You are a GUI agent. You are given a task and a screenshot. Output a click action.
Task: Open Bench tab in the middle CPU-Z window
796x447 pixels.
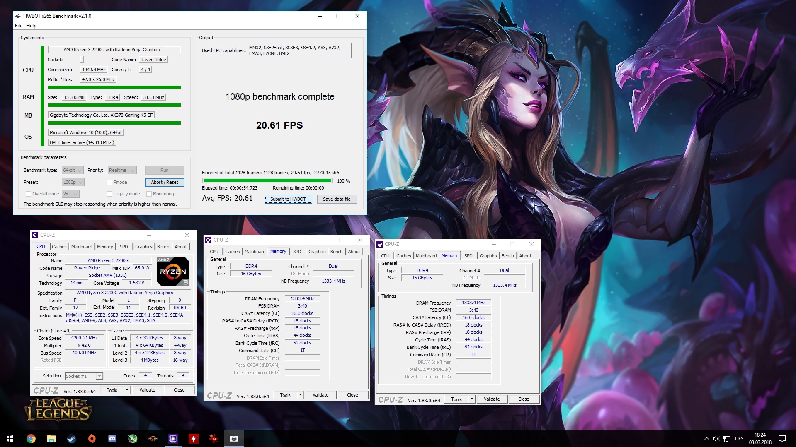click(x=337, y=252)
